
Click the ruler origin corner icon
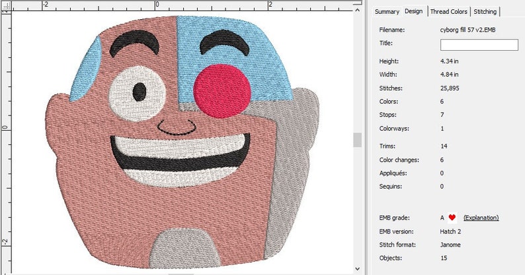pos(6,6)
